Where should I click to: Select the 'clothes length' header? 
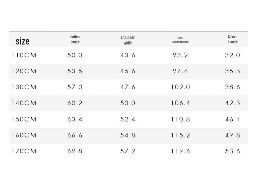[x=75, y=39]
